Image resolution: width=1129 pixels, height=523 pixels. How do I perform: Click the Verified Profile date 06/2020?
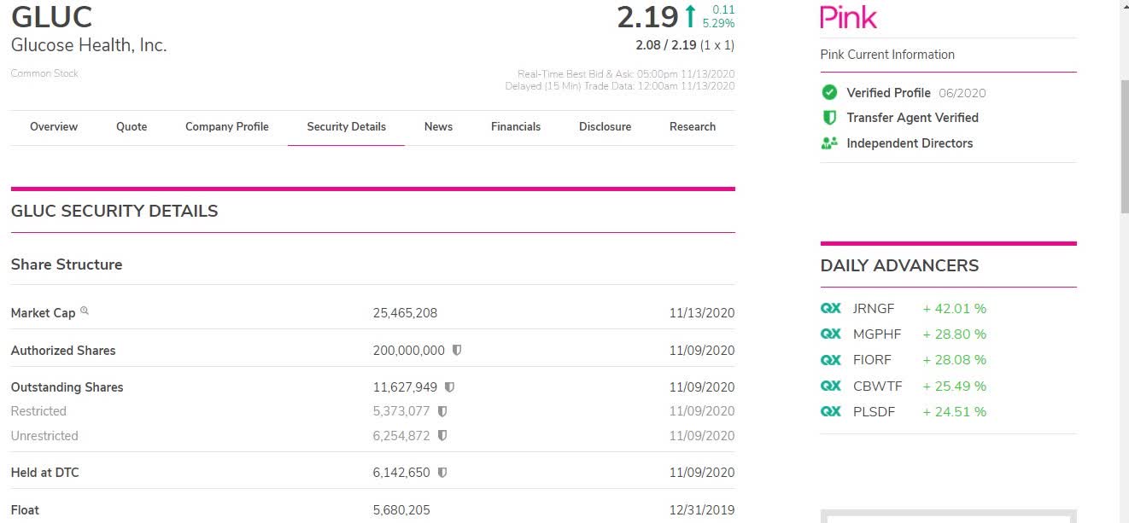[x=962, y=93]
